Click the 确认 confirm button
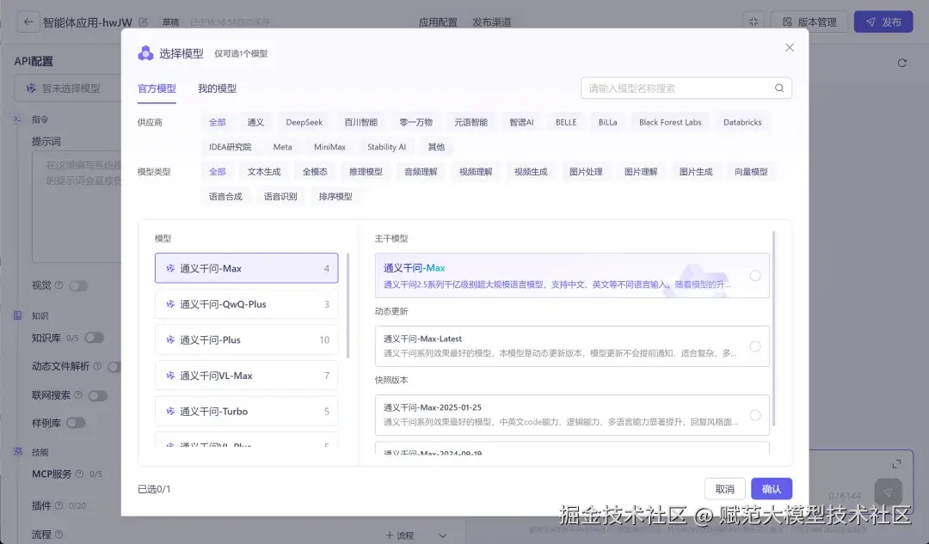 point(771,488)
